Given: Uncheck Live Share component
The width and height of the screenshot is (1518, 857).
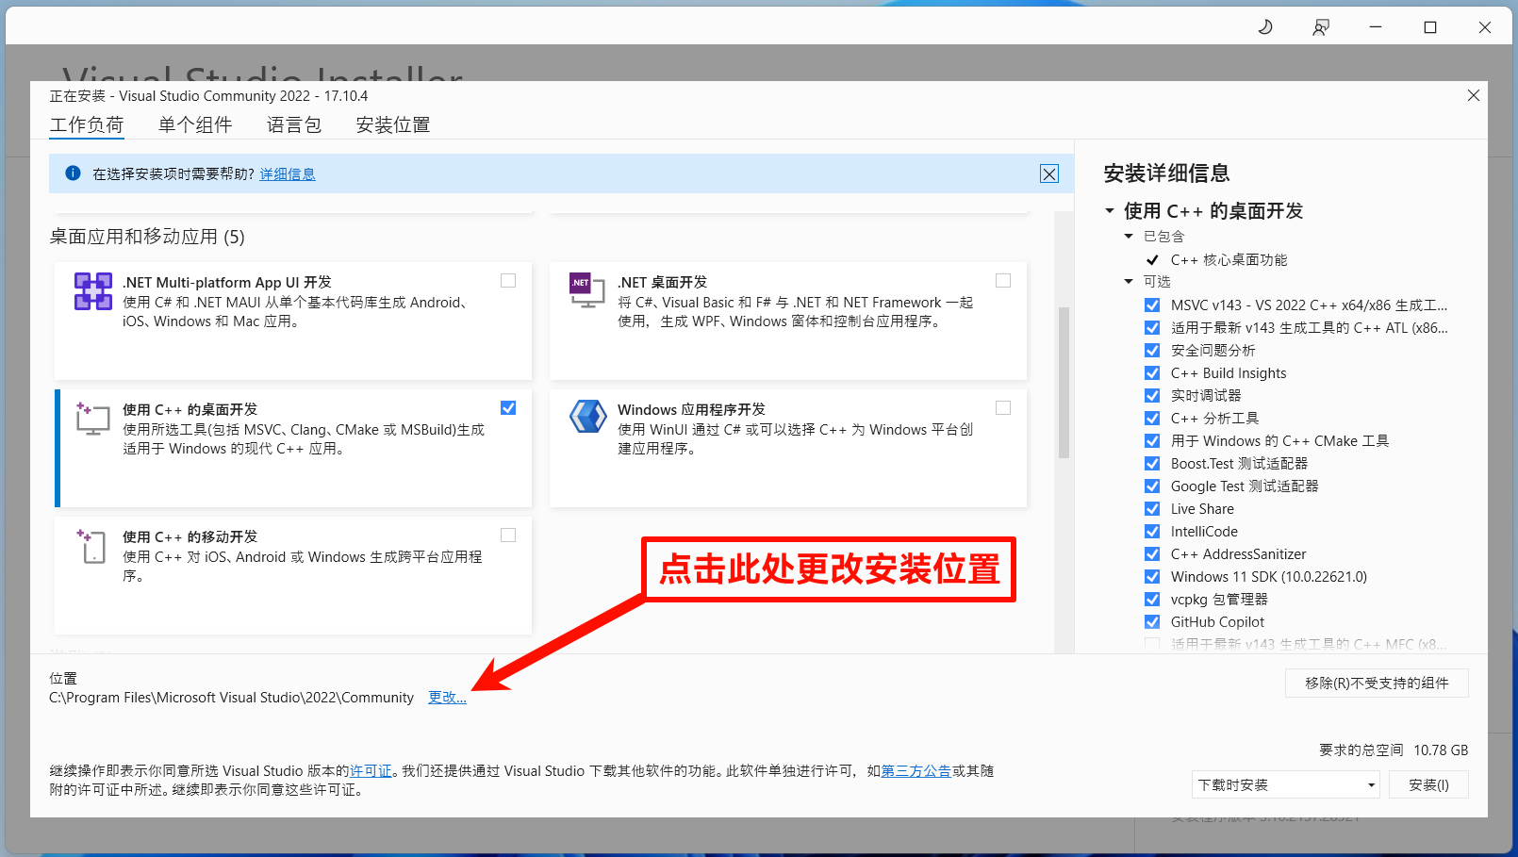Looking at the screenshot, I should pyautogui.click(x=1152, y=509).
